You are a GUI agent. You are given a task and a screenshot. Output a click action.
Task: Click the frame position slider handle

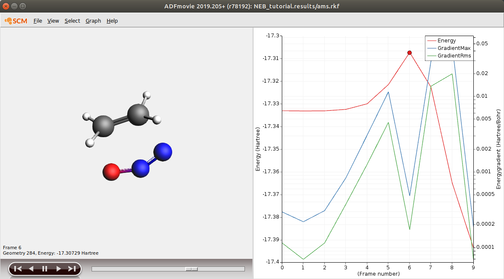point(192,269)
